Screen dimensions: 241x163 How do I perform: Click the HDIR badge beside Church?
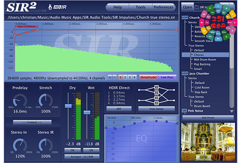pyautogui.click(x=185, y=18)
